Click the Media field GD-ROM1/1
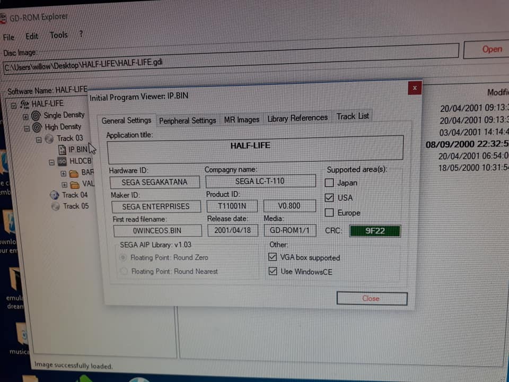 coord(290,231)
